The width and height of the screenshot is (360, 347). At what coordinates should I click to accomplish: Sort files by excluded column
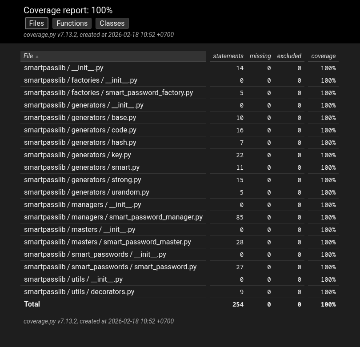point(289,56)
